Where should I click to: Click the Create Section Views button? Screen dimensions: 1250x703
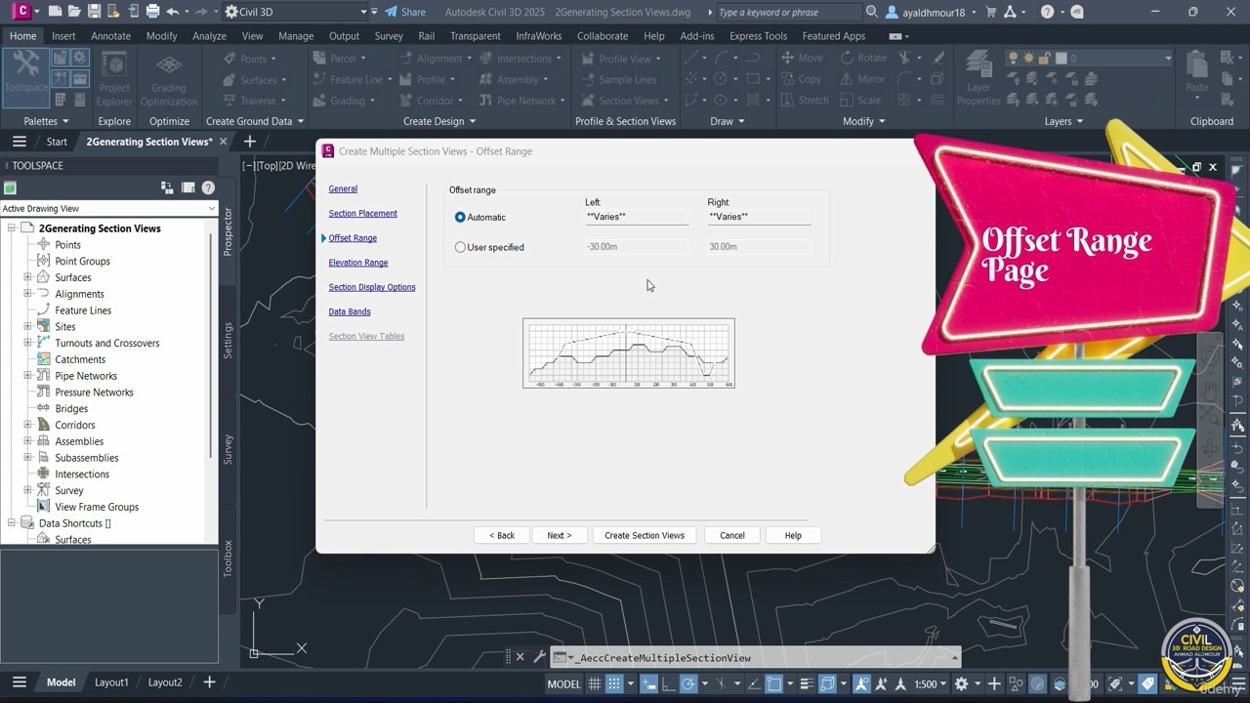tap(645, 535)
